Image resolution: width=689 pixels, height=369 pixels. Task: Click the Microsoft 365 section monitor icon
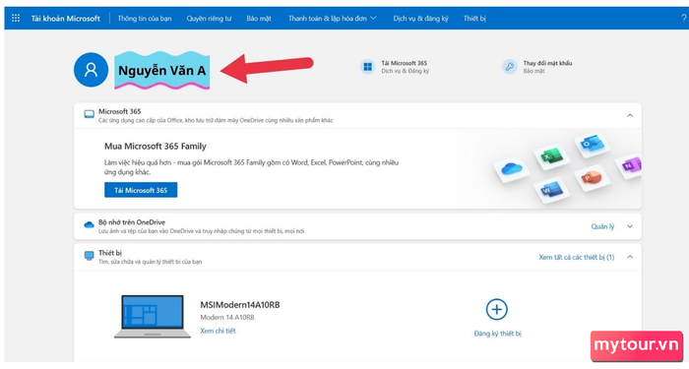[x=90, y=115]
